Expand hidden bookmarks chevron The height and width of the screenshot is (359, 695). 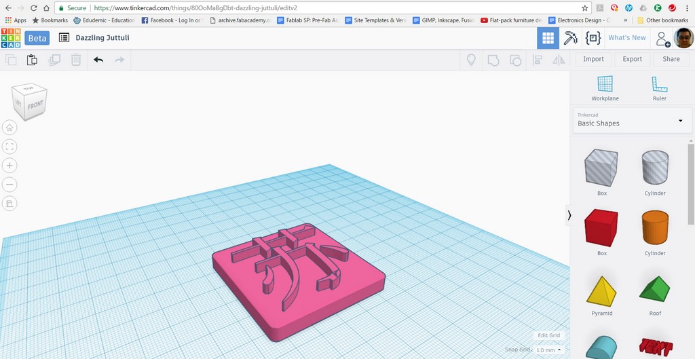(x=625, y=20)
